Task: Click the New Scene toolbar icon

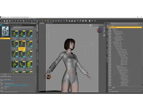Action: point(2,21)
